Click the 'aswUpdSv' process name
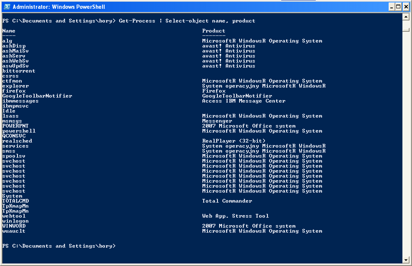Screen dimensions: 412x266 click(15, 66)
